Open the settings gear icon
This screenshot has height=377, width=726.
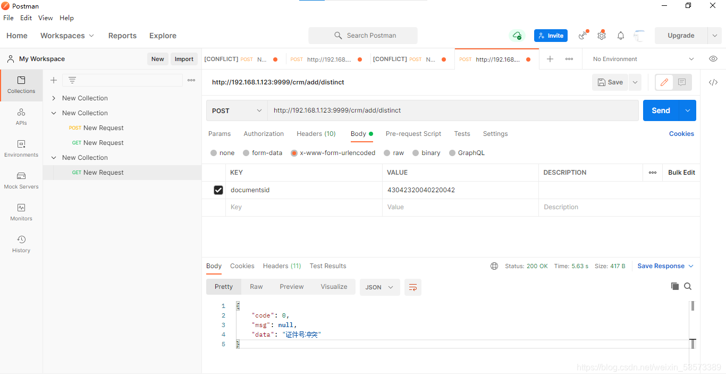602,35
